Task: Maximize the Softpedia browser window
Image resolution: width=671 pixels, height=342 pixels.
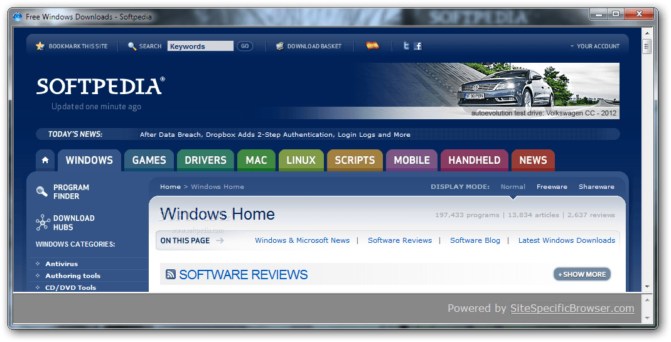Action: click(616, 14)
